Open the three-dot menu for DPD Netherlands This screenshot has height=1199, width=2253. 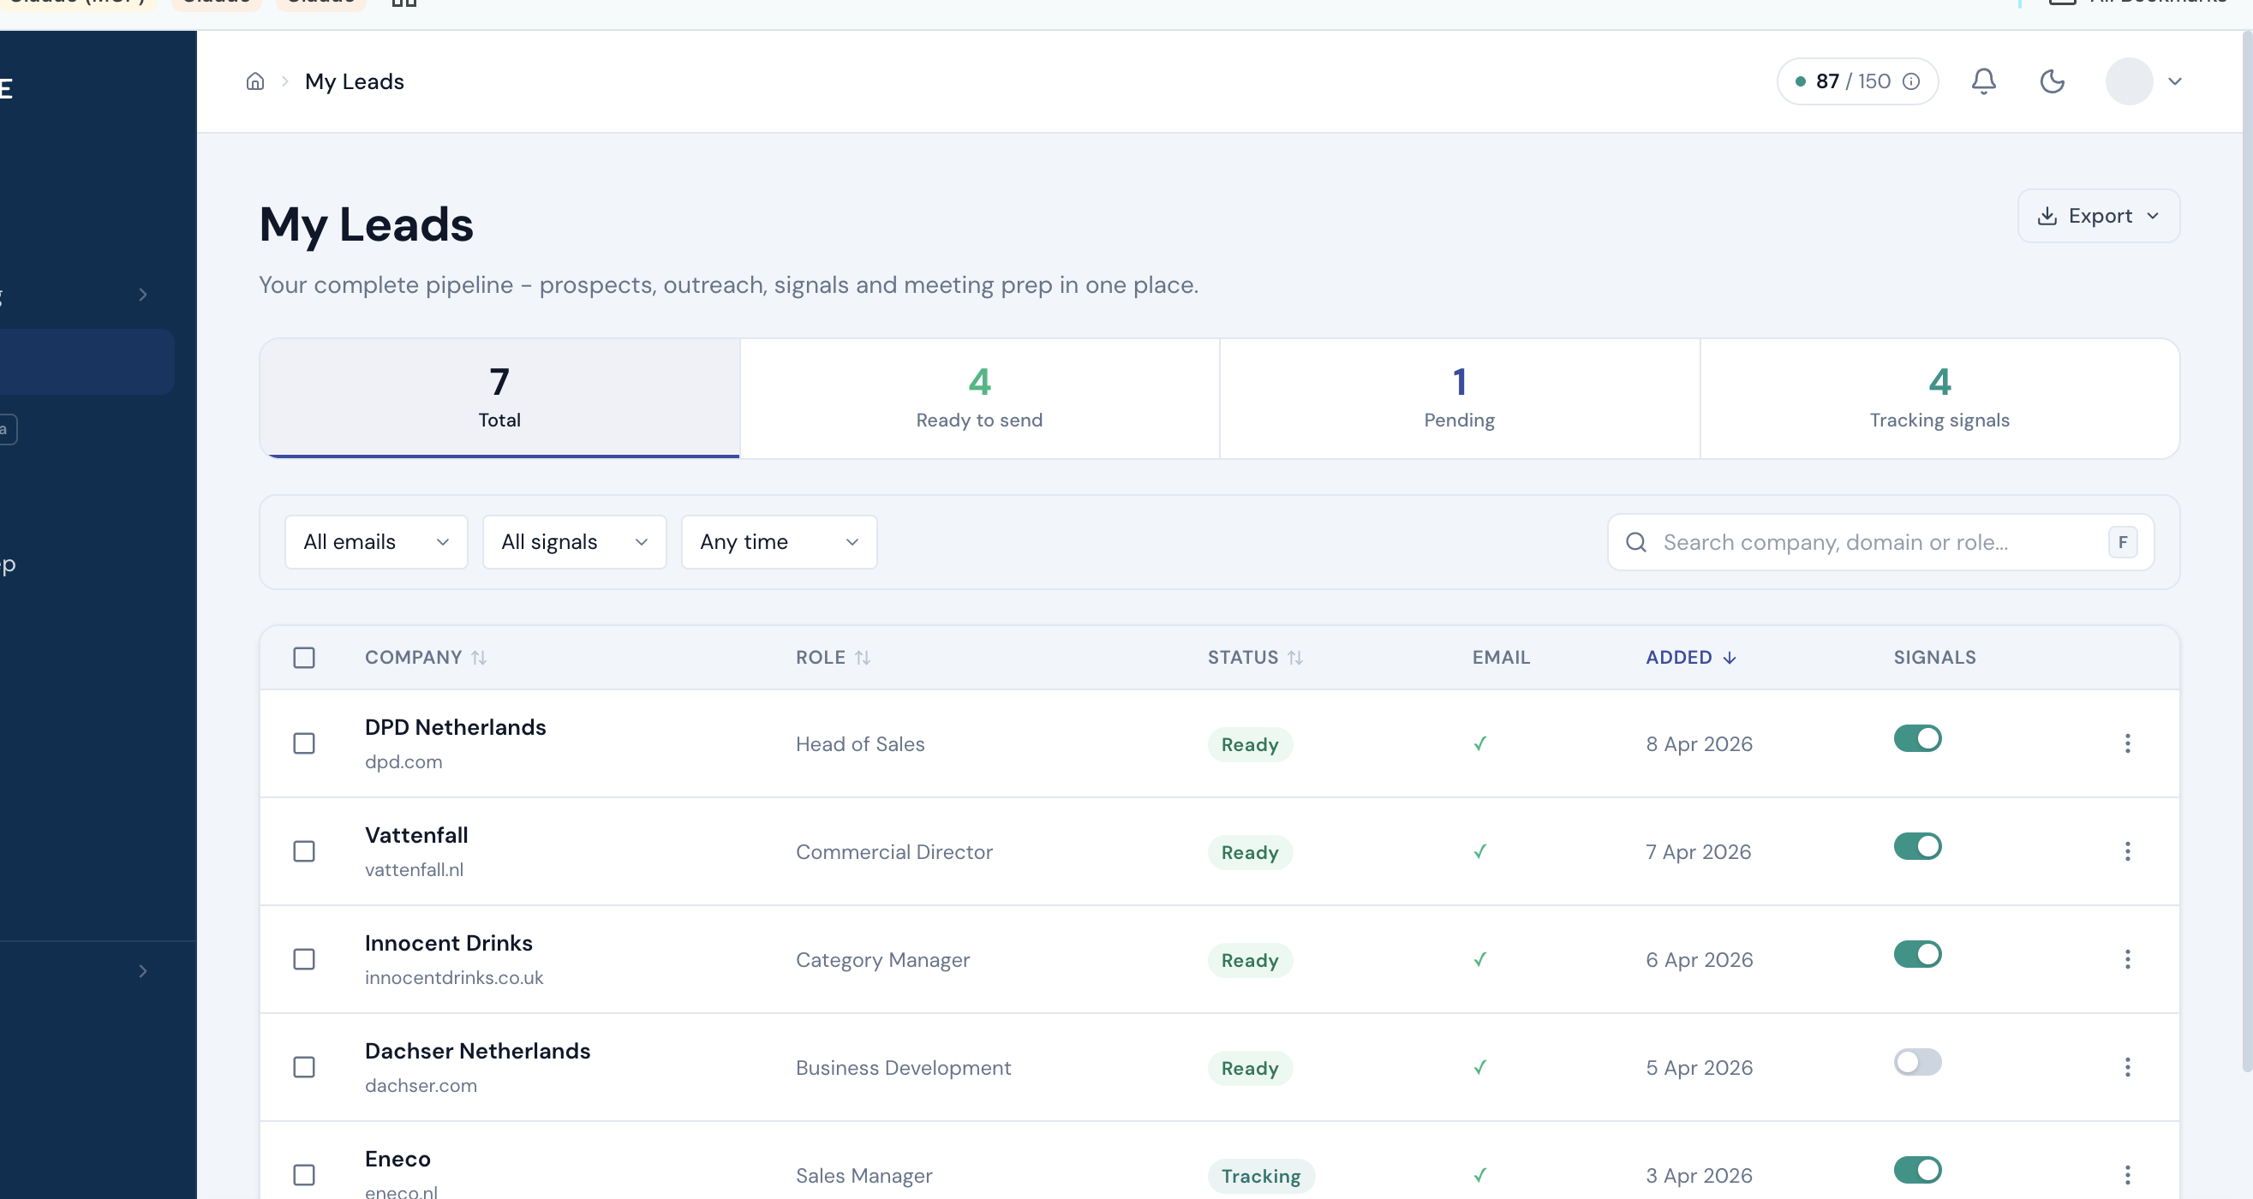point(2128,743)
